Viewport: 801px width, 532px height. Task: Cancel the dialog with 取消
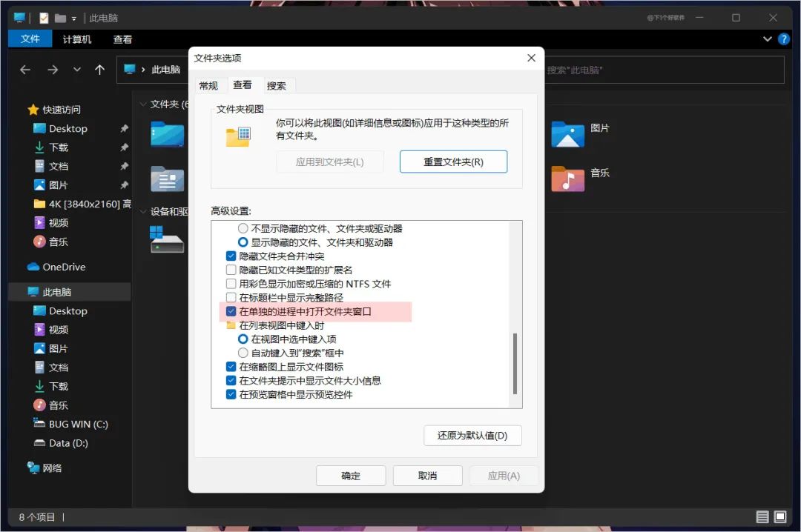click(428, 476)
